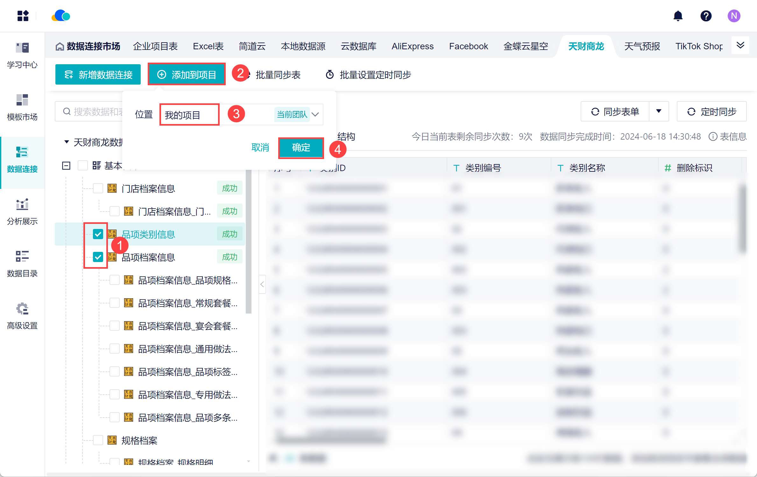Open the 同步表单 dropdown arrow
The image size is (757, 477).
659,112
